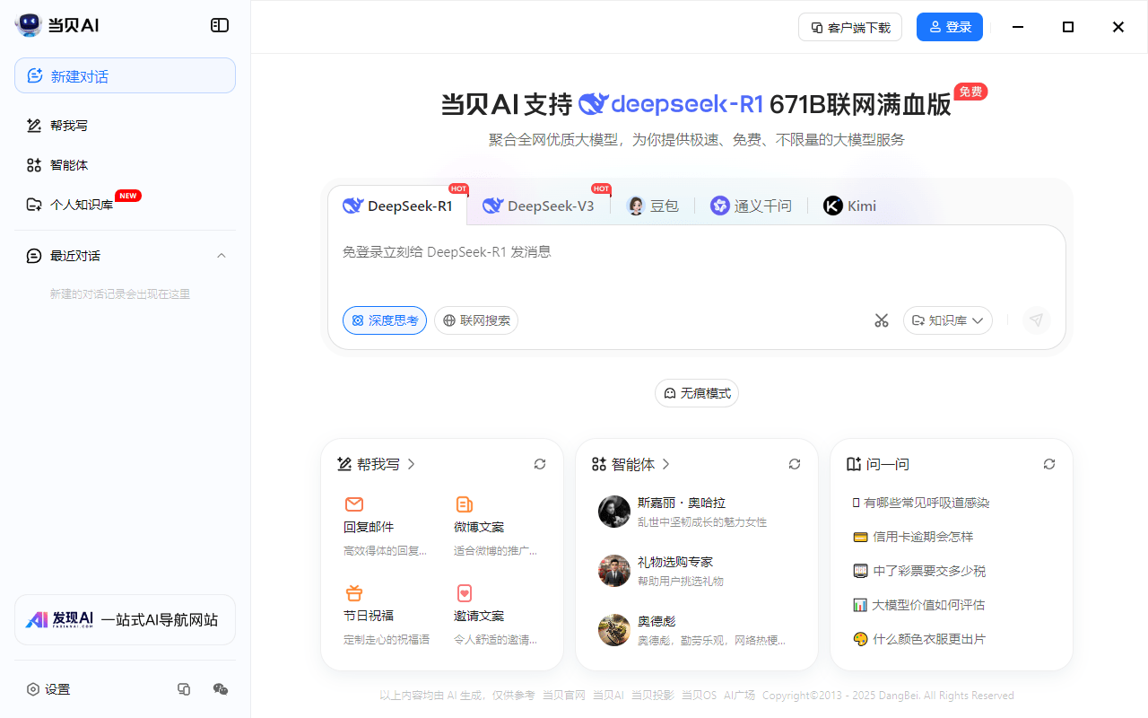Open 豆包 model via its avatar icon

coord(635,206)
